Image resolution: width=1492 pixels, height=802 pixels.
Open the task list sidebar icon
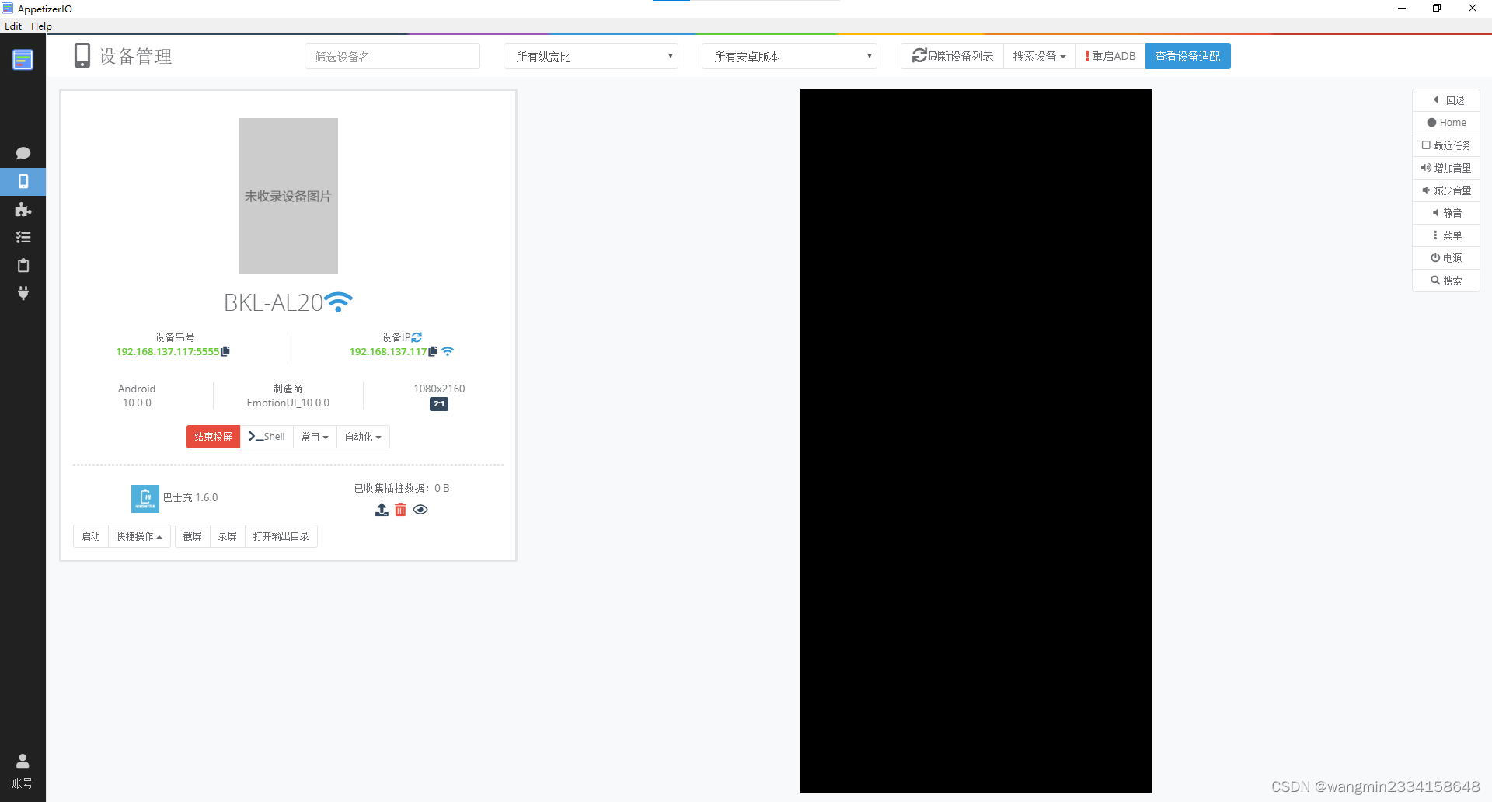pyautogui.click(x=23, y=237)
